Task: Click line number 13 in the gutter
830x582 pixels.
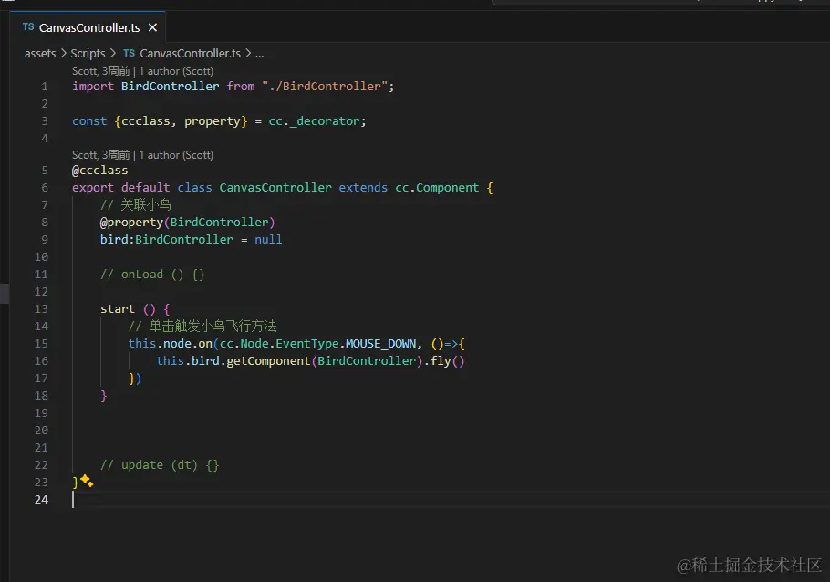Action: [41, 308]
